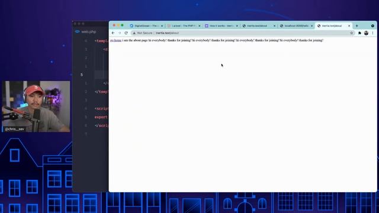Open the Chrome extensions puzzle icon

point(359,33)
